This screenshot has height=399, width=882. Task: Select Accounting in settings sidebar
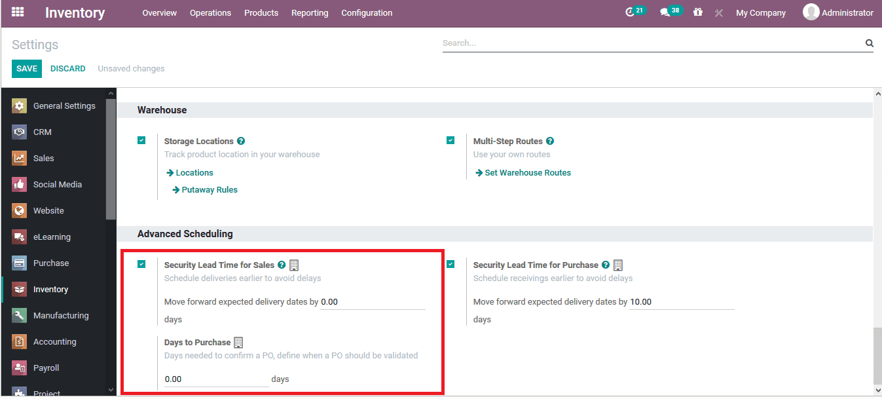click(x=55, y=341)
